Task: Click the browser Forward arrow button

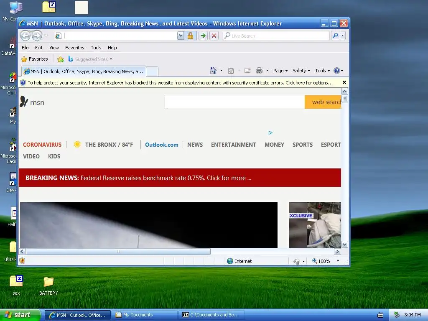Action: pyautogui.click(x=37, y=36)
